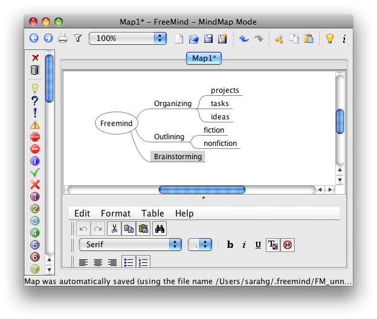Redo the action with the gray arrow

click(x=259, y=39)
